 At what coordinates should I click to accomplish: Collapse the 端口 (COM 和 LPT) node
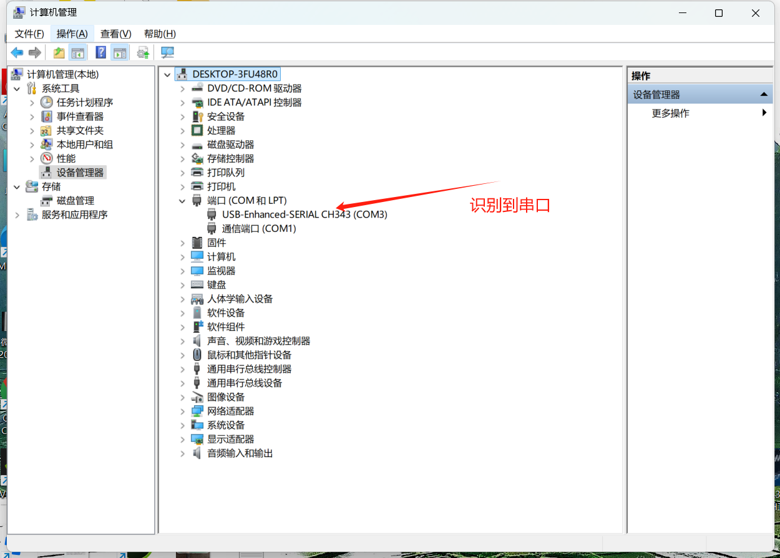click(x=182, y=201)
